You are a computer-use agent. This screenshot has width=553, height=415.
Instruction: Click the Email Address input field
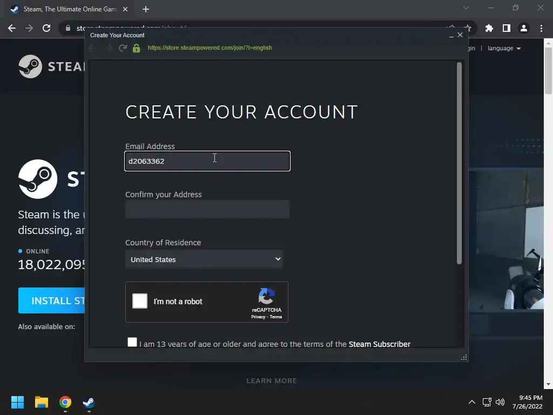point(207,161)
